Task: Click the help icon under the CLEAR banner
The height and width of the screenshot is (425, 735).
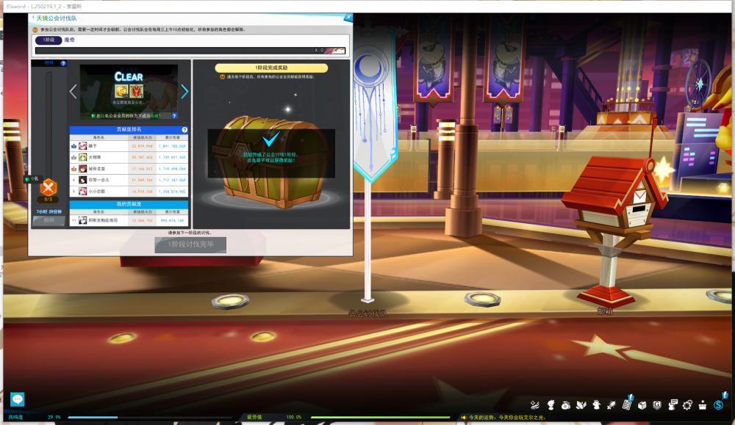Action: (174, 116)
